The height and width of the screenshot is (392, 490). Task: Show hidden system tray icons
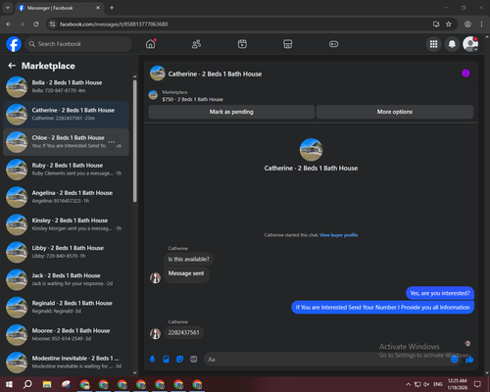click(409, 384)
